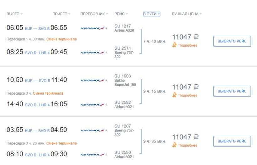Click luggage icon in second flight offer
257x165 pixels.
point(175,95)
